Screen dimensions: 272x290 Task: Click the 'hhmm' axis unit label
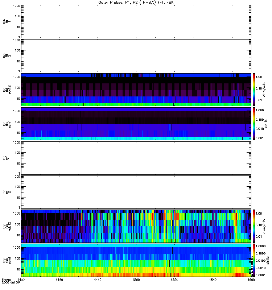pyautogui.click(x=6, y=279)
